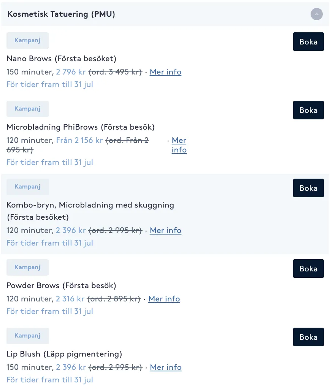Click the Kampanj tag above Microbladning PhiBrows
This screenshot has height=390, width=330.
tap(28, 109)
